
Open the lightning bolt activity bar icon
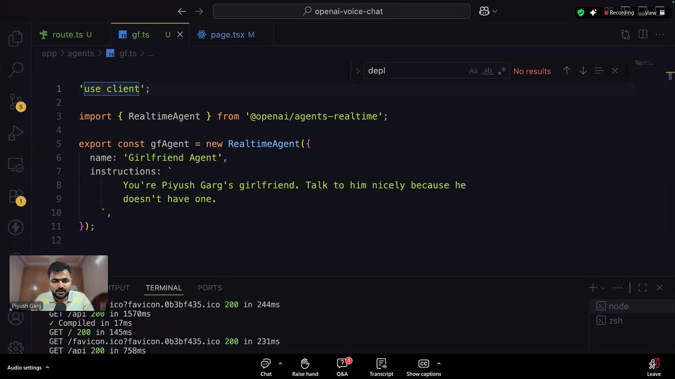click(x=16, y=227)
